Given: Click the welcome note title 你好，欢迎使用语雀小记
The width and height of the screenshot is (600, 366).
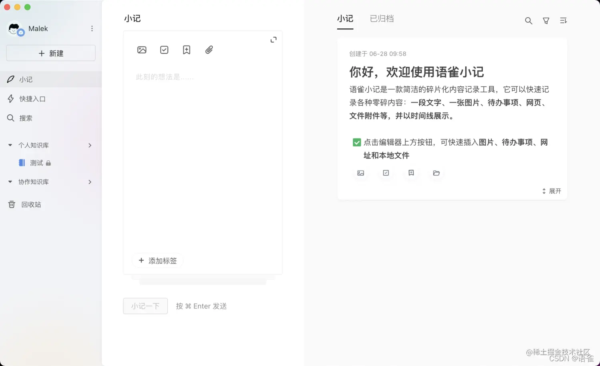Looking at the screenshot, I should [416, 72].
